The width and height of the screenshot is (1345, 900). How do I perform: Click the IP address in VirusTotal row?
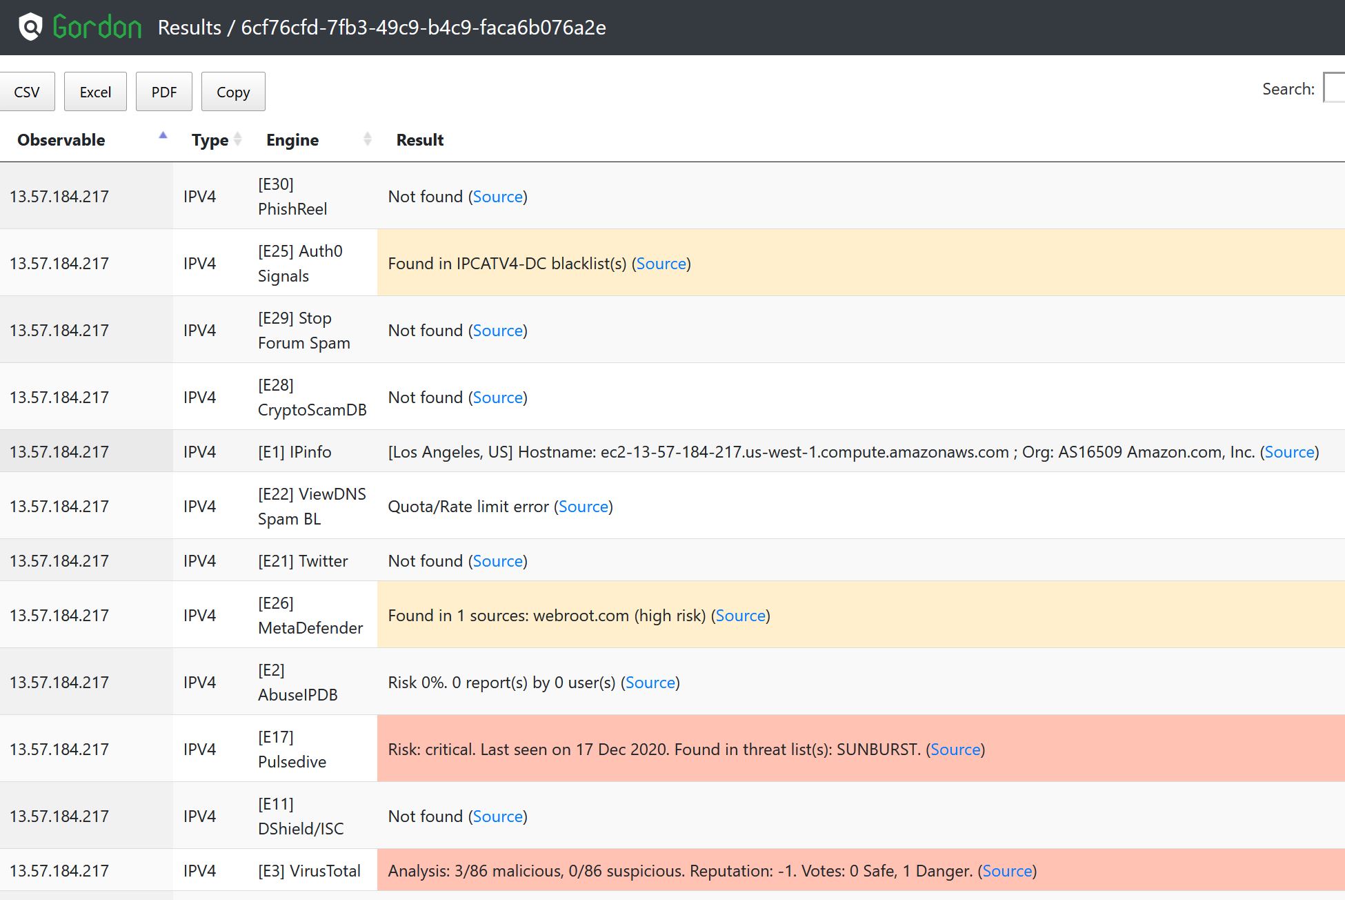click(59, 871)
